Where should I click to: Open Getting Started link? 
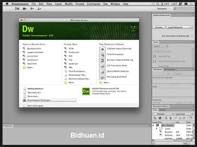pyautogui.click(x=35, y=89)
